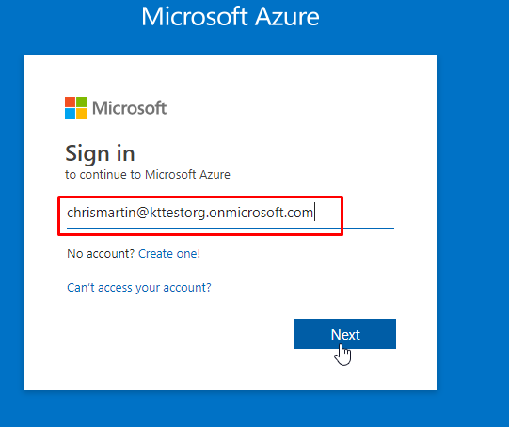Click the red square in Microsoft logo
The width and height of the screenshot is (509, 427).
pos(70,102)
